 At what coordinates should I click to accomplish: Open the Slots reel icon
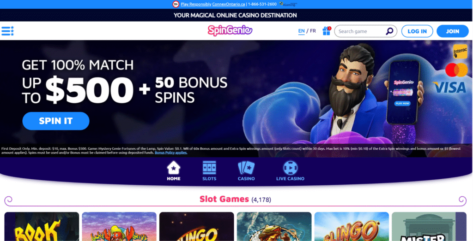tap(209, 168)
